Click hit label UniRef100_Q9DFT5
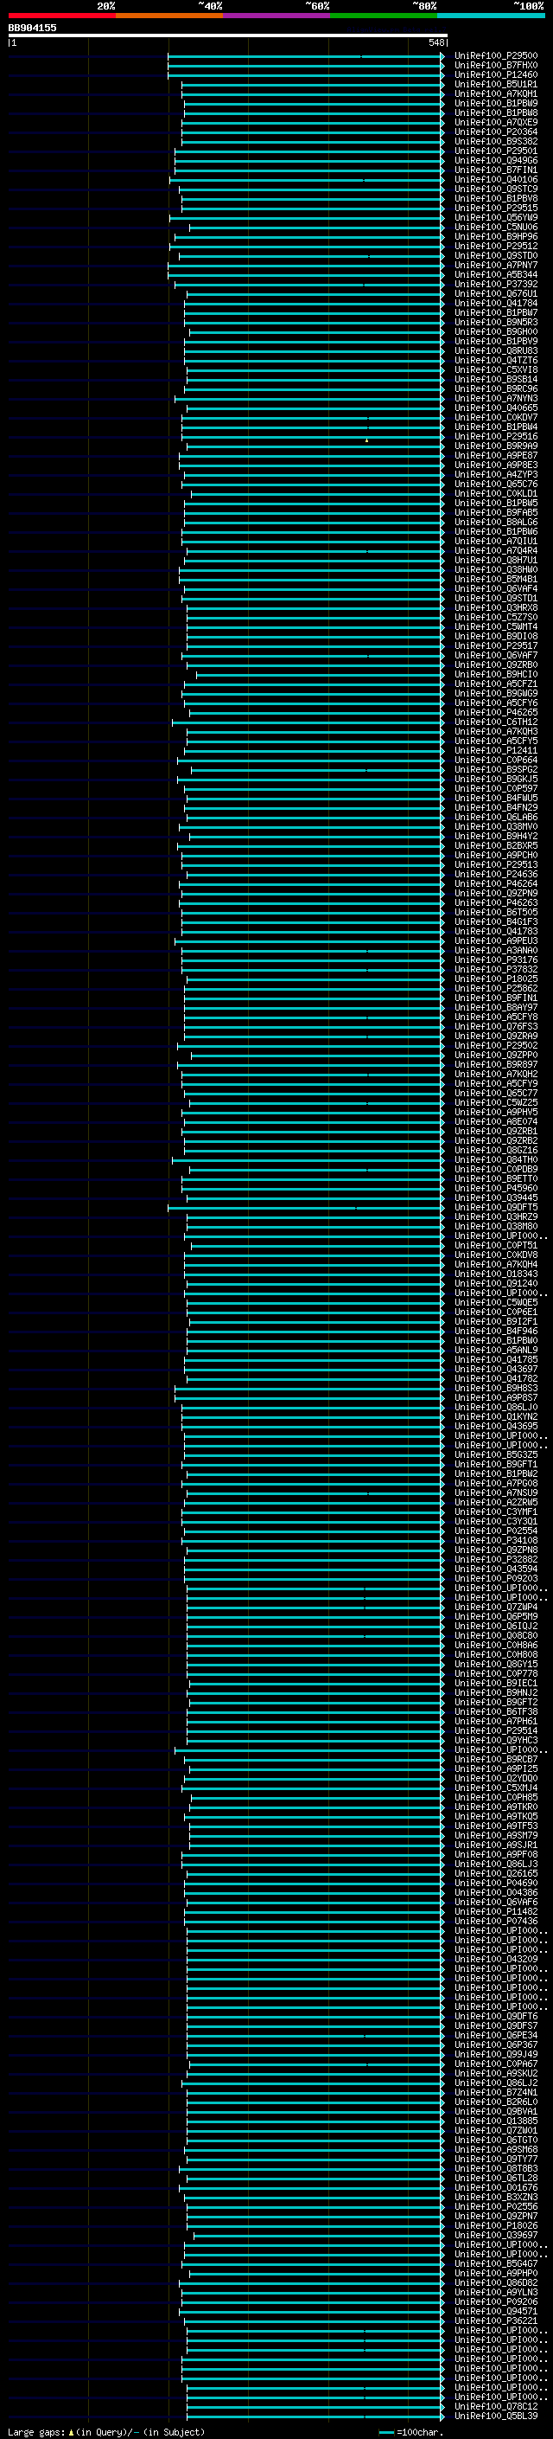 click(495, 1207)
